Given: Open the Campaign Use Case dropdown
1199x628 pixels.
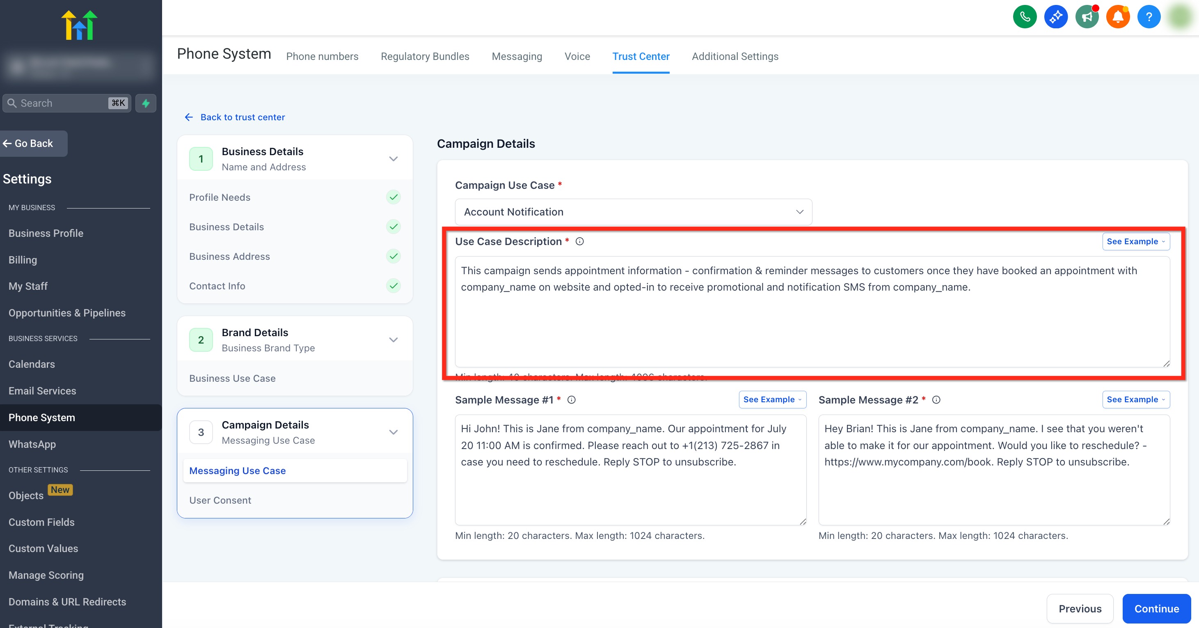Looking at the screenshot, I should (x=633, y=212).
